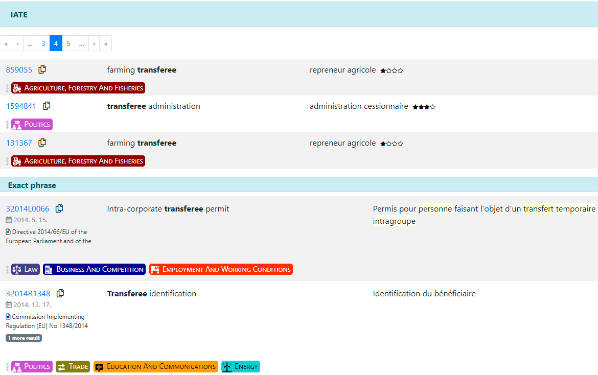Copy entry ID 1594841 to clipboard

[47, 105]
